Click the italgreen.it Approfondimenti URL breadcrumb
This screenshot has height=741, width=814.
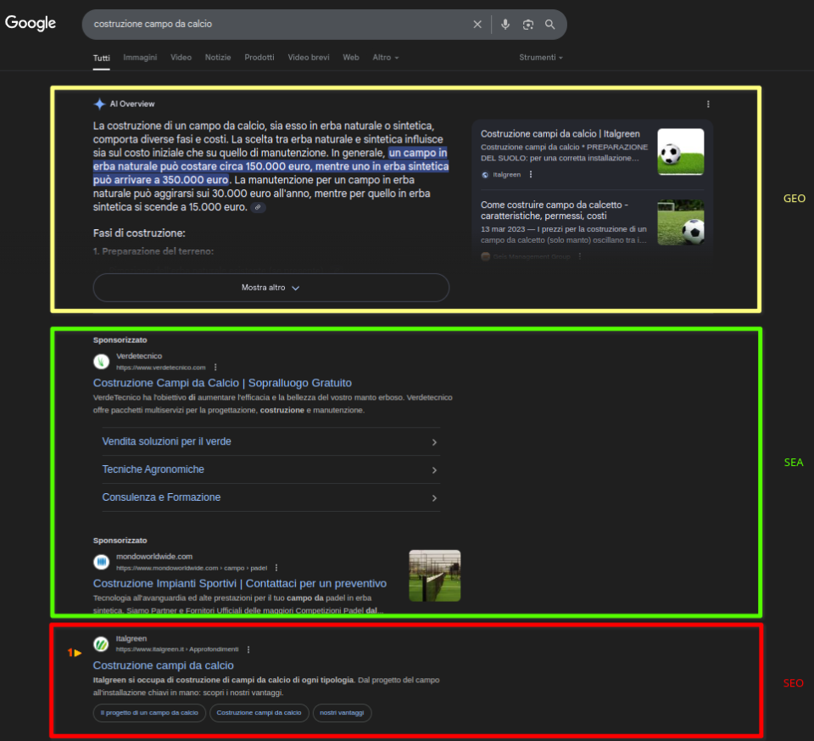pos(177,649)
